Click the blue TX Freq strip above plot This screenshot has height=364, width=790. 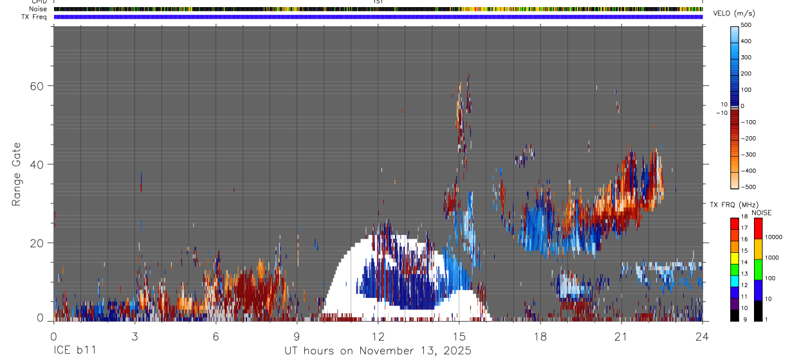pyautogui.click(x=378, y=17)
